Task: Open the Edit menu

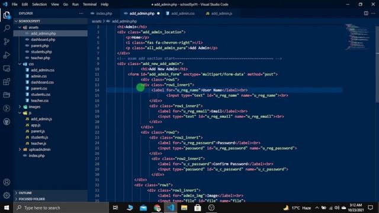Action: (25, 4)
